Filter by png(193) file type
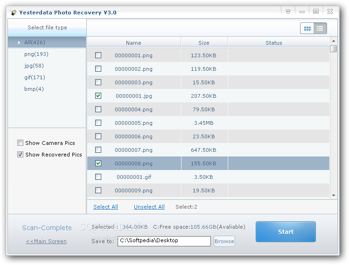The image size is (349, 265). (x=36, y=54)
